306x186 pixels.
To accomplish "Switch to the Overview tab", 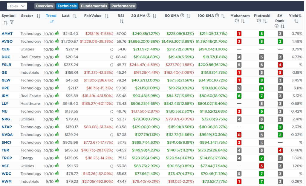I will tap(44, 6).
